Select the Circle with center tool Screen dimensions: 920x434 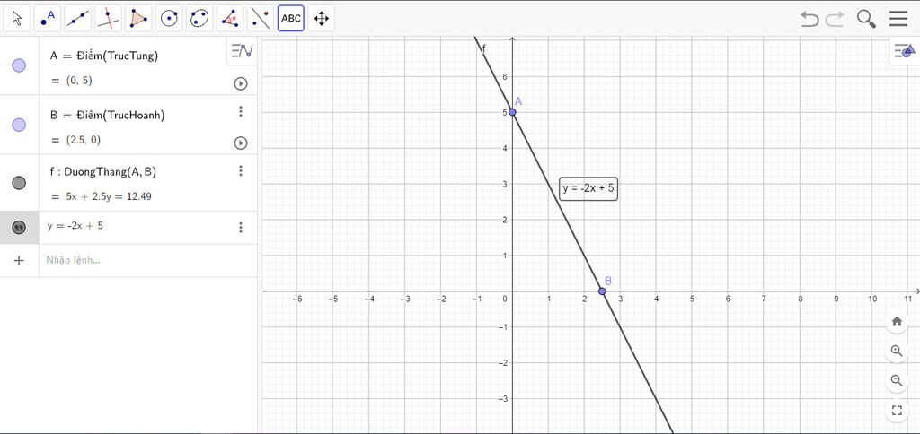coord(170,19)
